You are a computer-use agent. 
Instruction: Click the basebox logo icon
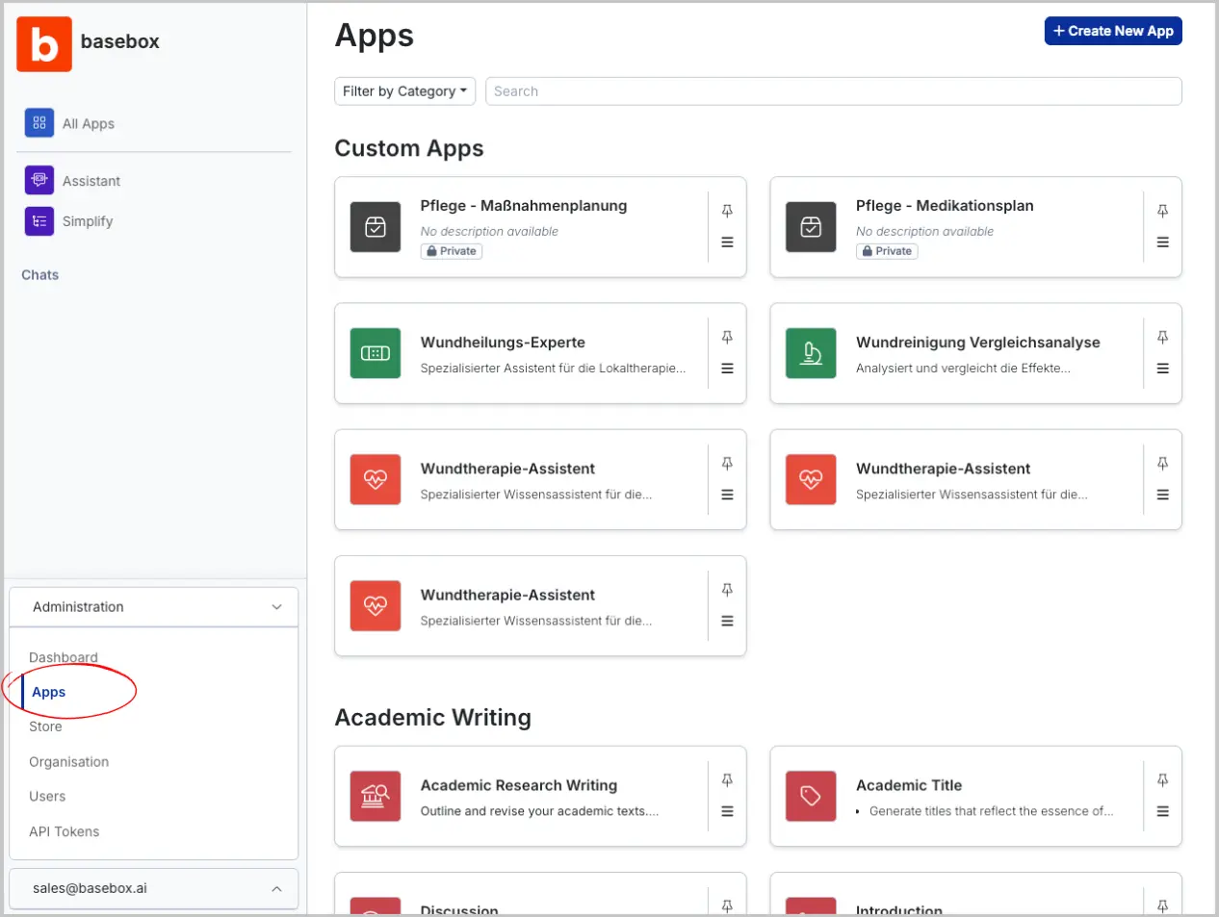(x=44, y=44)
